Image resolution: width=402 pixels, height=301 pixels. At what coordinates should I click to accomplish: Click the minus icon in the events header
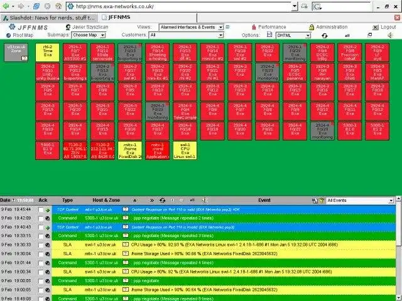[182, 201]
